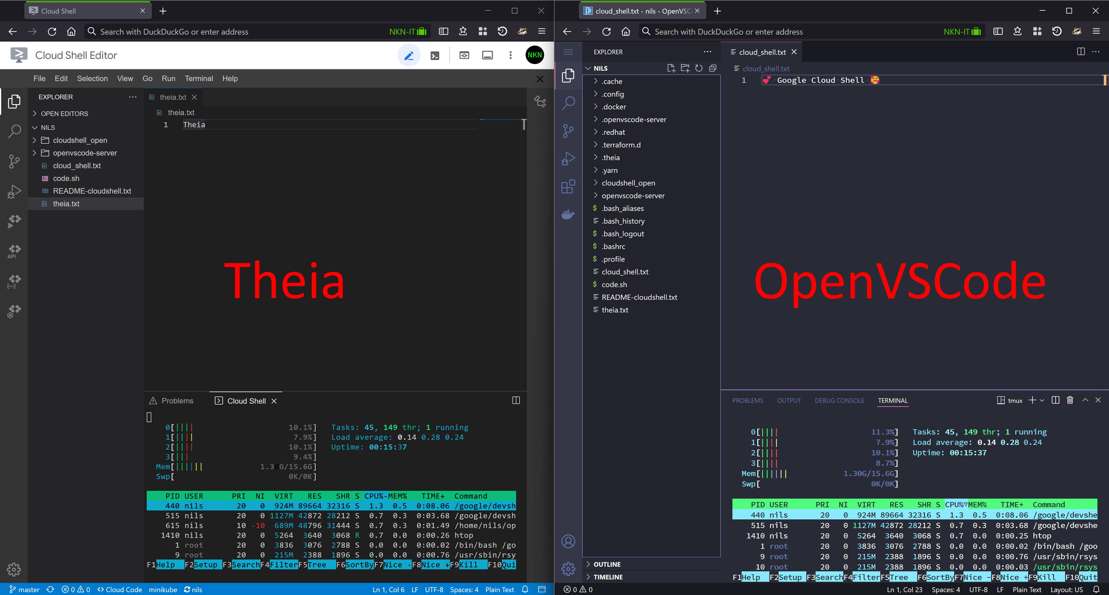
Task: Open Source Control in Theia sidebar
Action: pyautogui.click(x=14, y=161)
